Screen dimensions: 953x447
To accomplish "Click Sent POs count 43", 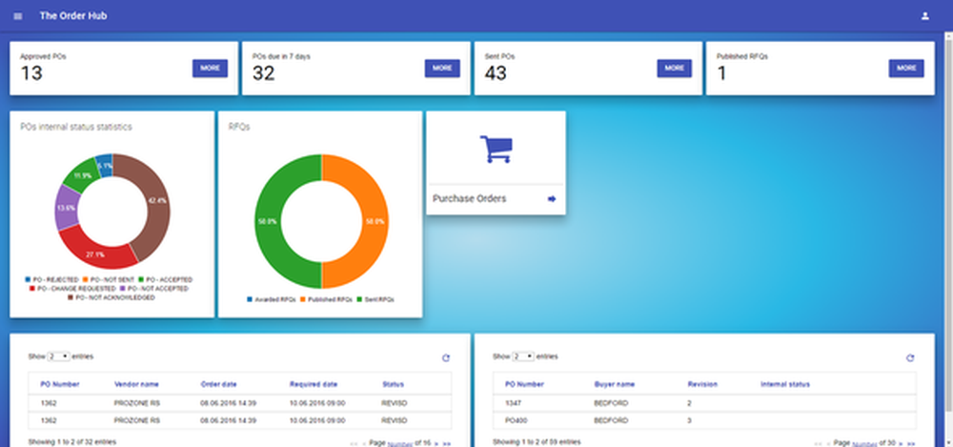I will pos(496,73).
